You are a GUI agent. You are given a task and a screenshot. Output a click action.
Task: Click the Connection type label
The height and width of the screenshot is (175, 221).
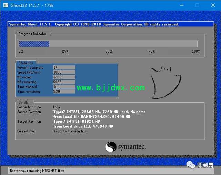click(29, 107)
